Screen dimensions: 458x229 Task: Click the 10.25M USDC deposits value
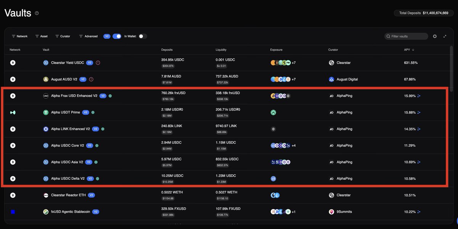point(172,176)
